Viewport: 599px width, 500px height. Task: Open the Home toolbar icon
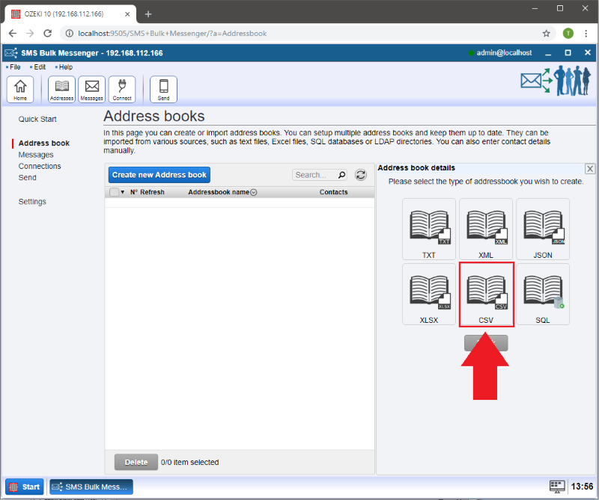click(x=19, y=89)
